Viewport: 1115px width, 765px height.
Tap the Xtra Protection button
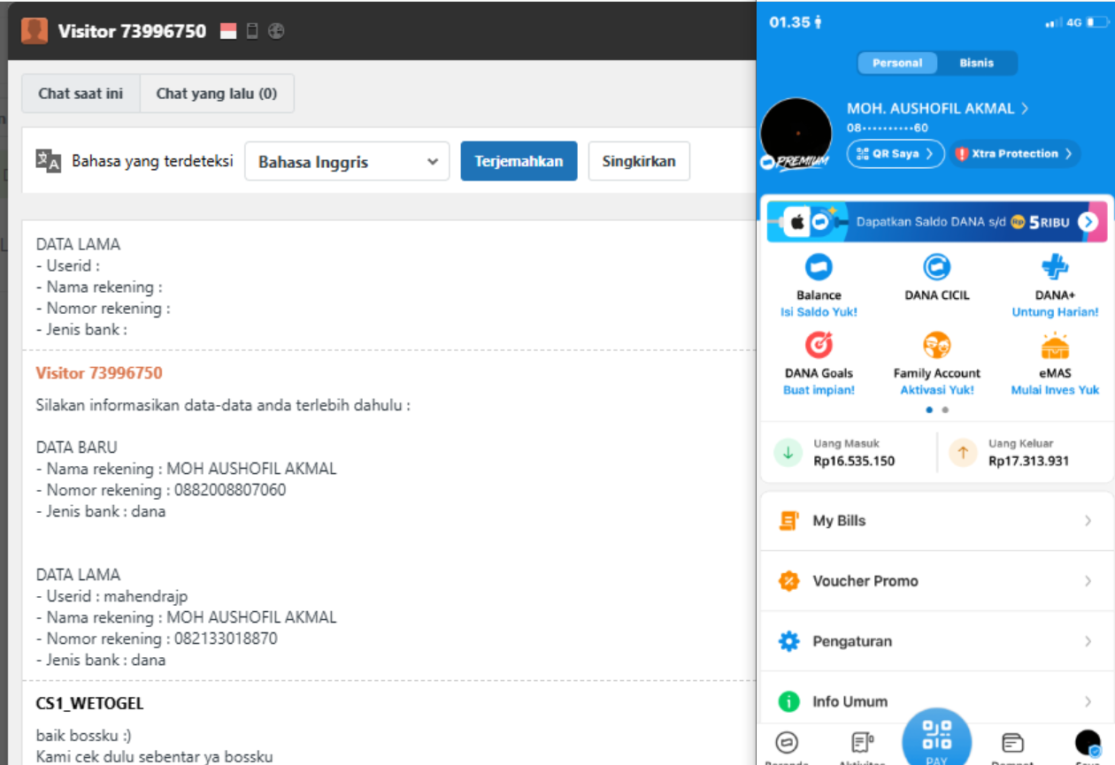(1015, 153)
